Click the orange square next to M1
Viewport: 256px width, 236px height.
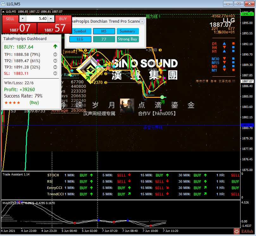[233, 70]
